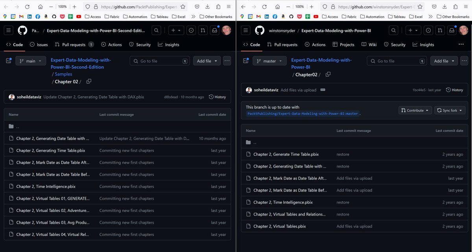Viewport: 472px width, 252px height.
Task: View History on the winstonsnyder page
Action: [x=455, y=90]
